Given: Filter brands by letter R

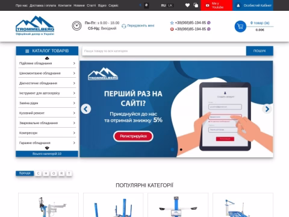Looking at the screenshot, I should 61,174.
